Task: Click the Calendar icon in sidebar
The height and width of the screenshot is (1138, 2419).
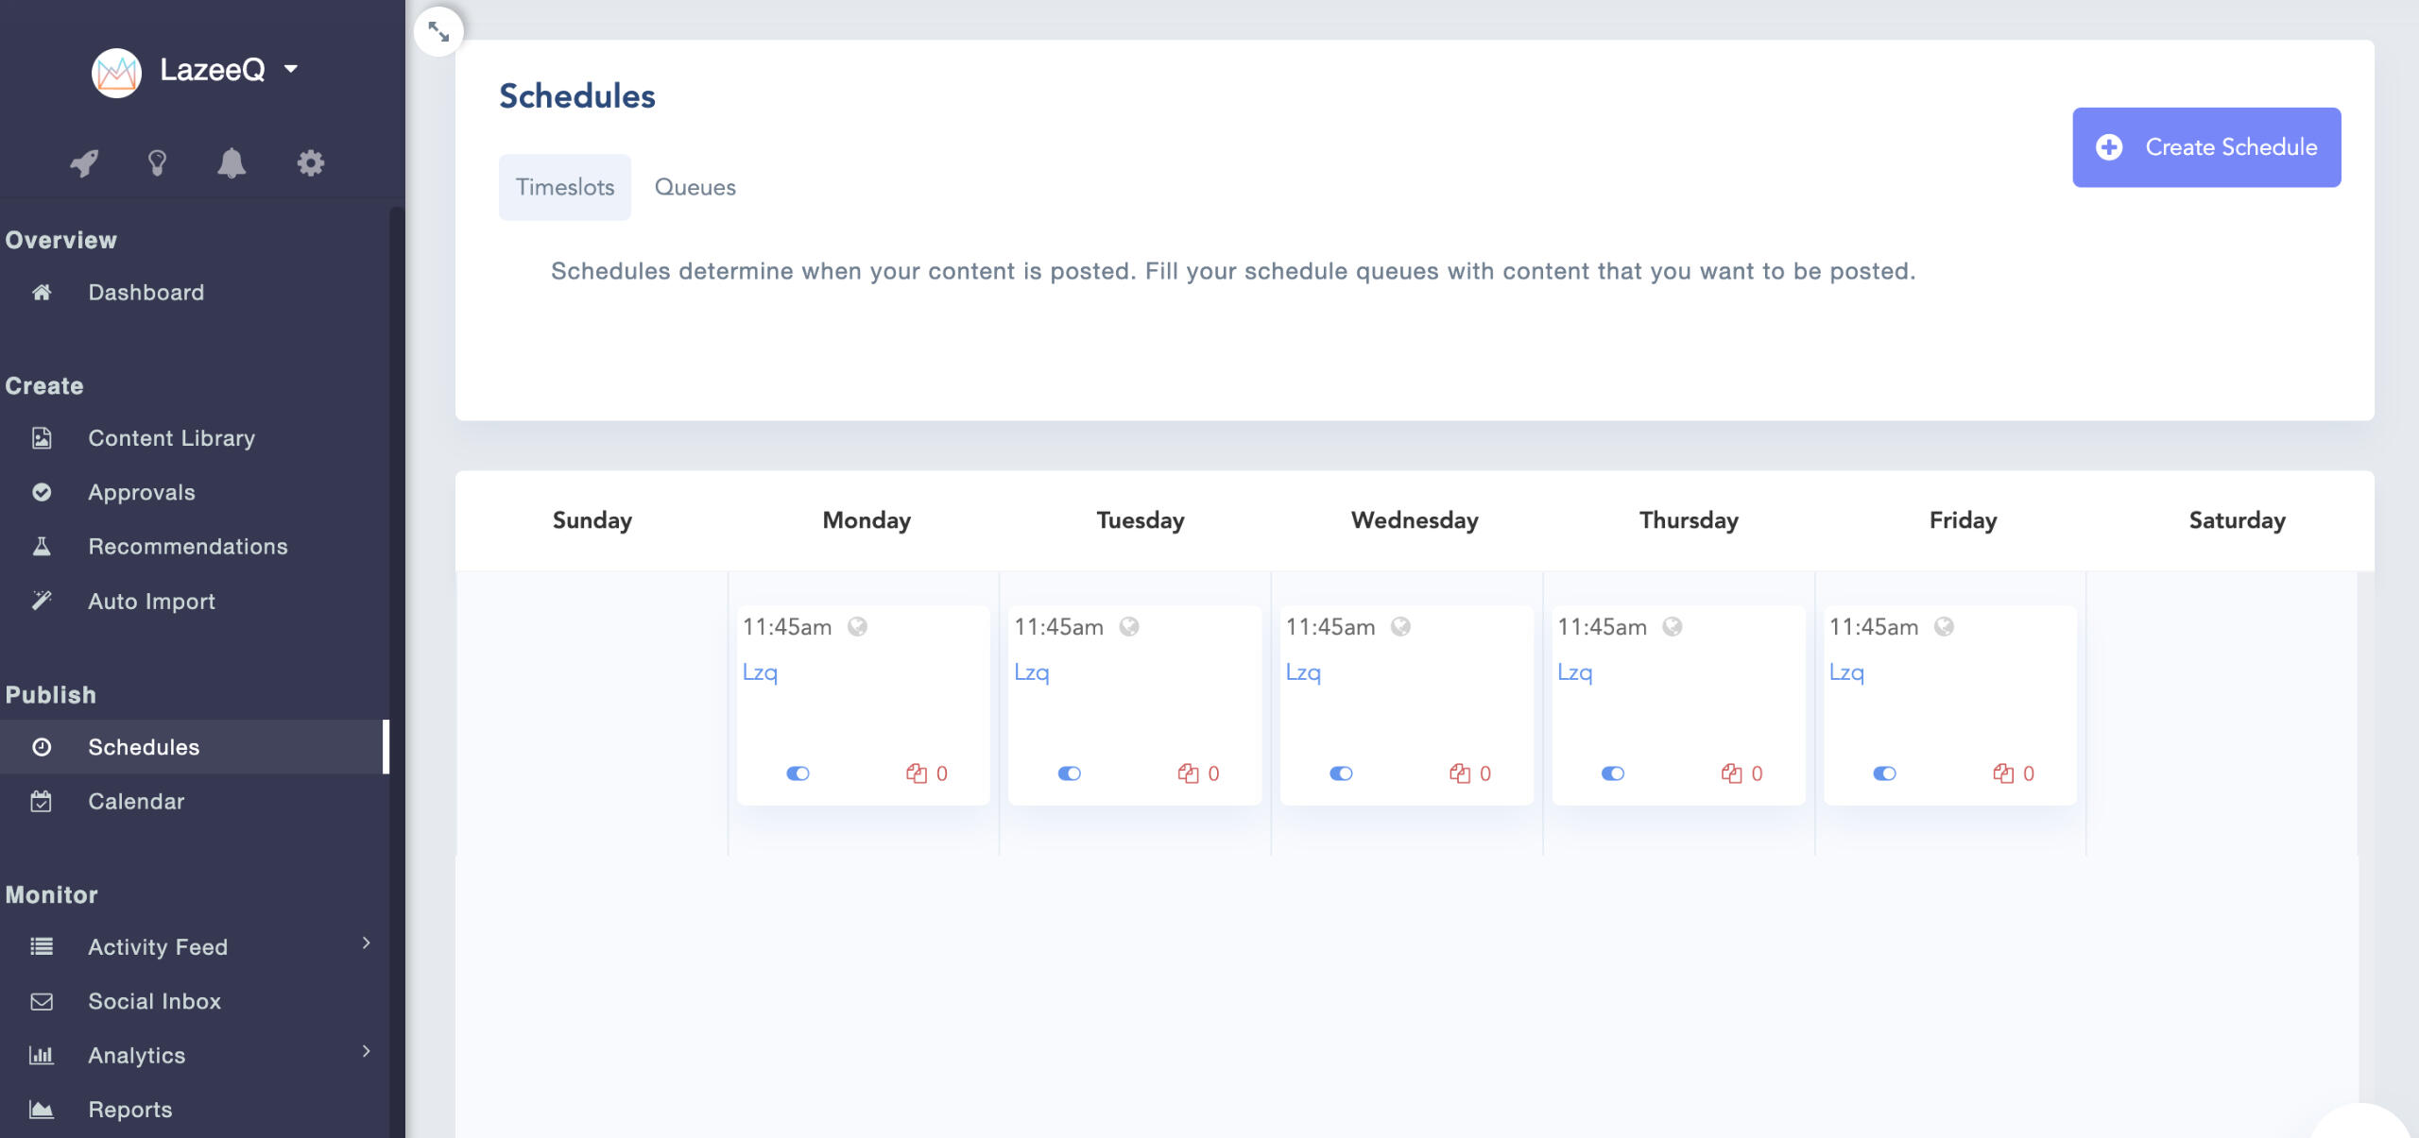Action: click(42, 801)
